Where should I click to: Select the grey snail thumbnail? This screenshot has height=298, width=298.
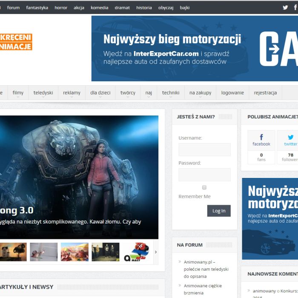pyautogui.click(x=44, y=252)
